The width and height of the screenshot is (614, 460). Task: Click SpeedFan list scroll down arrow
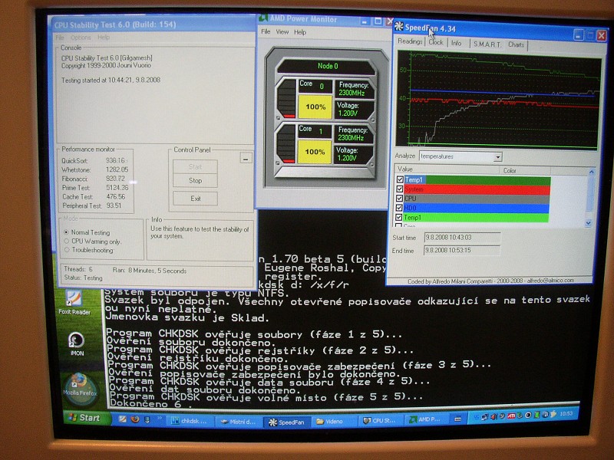click(x=588, y=223)
